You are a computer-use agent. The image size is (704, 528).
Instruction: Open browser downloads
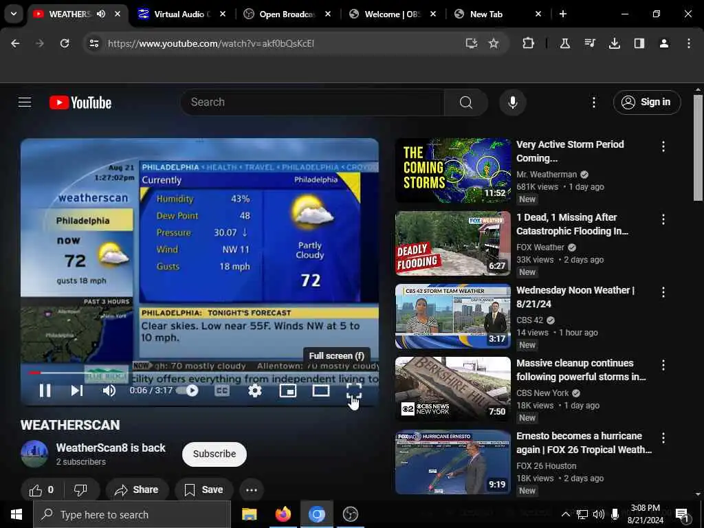coord(615,43)
